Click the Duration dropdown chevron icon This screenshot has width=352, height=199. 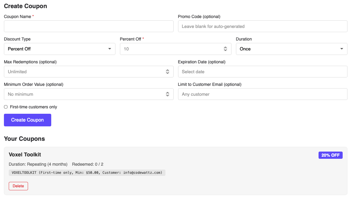click(x=341, y=49)
